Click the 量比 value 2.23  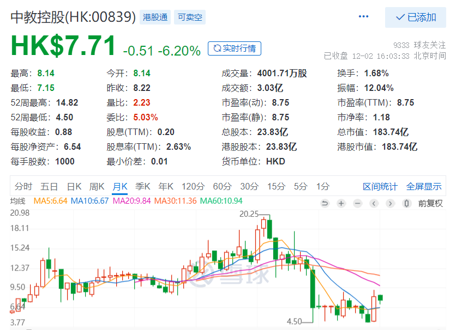[x=142, y=102]
